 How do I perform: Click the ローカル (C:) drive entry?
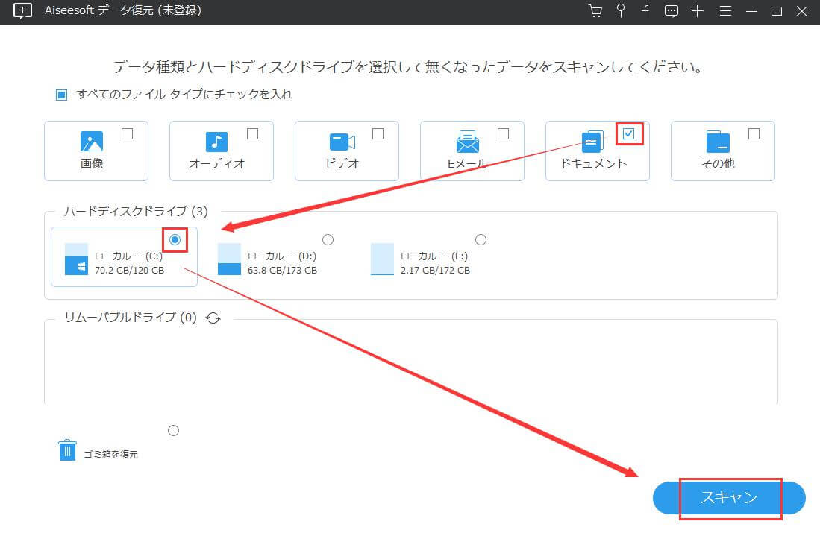click(x=119, y=259)
